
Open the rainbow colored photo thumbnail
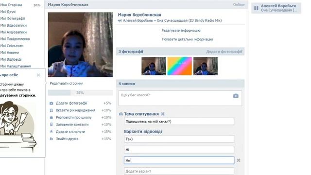coord(179,66)
